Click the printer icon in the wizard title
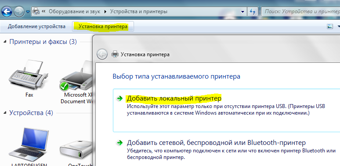 115,54
